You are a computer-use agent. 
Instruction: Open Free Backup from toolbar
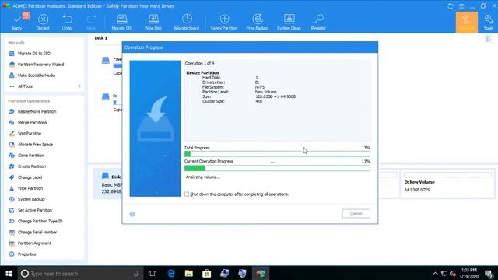(258, 22)
